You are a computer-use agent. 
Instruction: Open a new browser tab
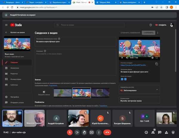click(x=144, y=2)
